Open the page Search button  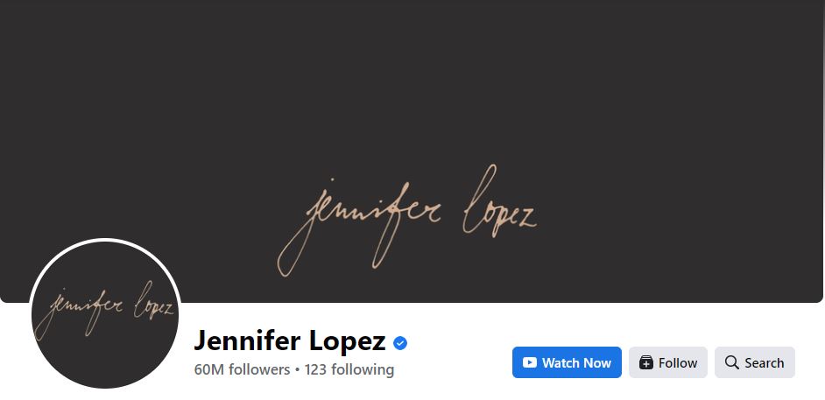pyautogui.click(x=754, y=362)
